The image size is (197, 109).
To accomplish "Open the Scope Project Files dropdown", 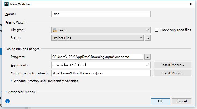I will pyautogui.click(x=97, y=38).
